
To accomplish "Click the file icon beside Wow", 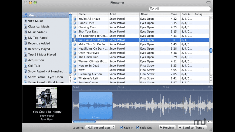I will 75,70.
